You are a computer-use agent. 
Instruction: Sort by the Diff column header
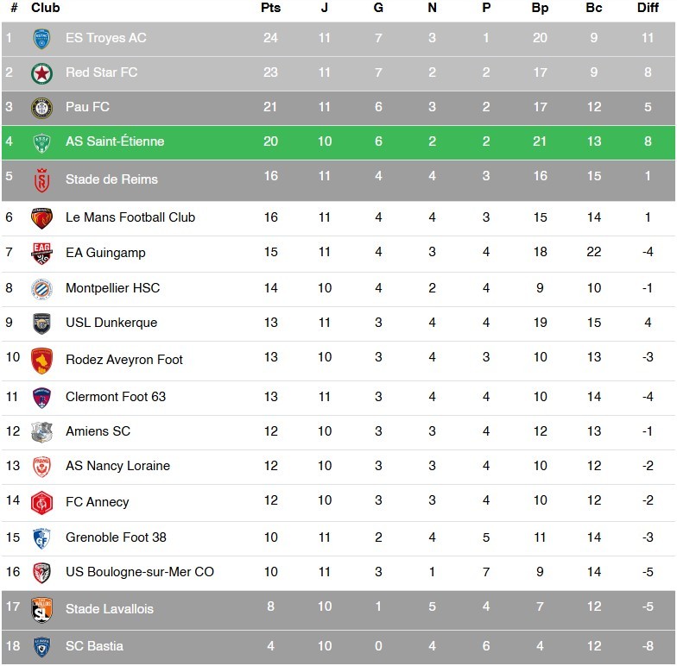648,8
